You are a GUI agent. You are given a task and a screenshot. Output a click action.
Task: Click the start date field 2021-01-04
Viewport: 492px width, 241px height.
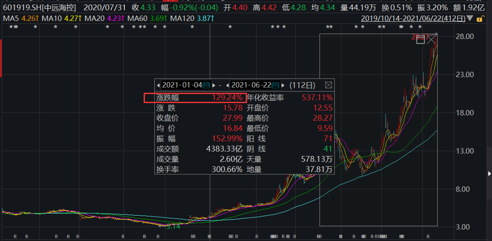tap(182, 85)
